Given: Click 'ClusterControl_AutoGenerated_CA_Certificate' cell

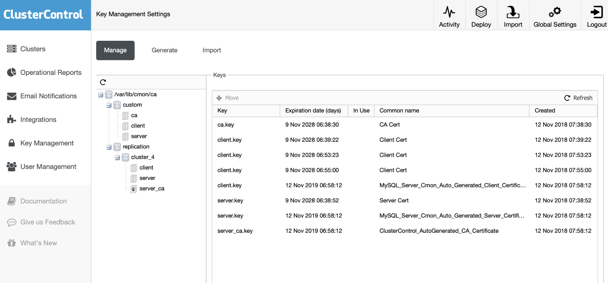Looking at the screenshot, I should pos(439,231).
